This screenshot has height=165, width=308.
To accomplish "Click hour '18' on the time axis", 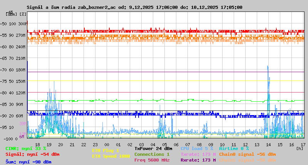I will [37, 145].
